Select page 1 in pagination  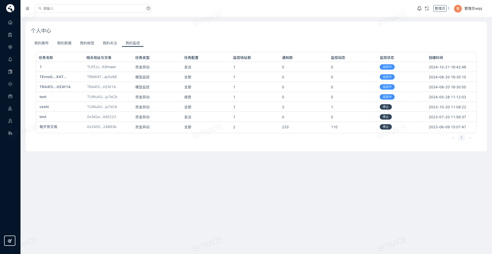[x=462, y=138]
